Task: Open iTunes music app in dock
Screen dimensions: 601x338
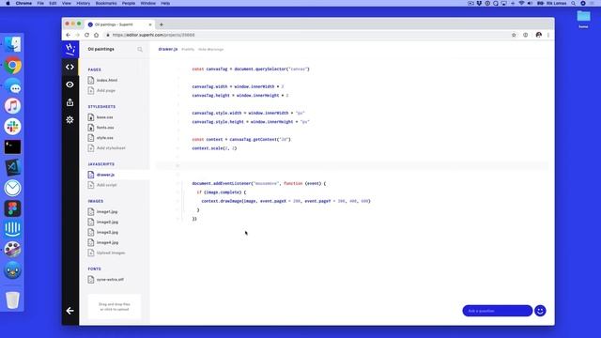Action: (x=12, y=106)
